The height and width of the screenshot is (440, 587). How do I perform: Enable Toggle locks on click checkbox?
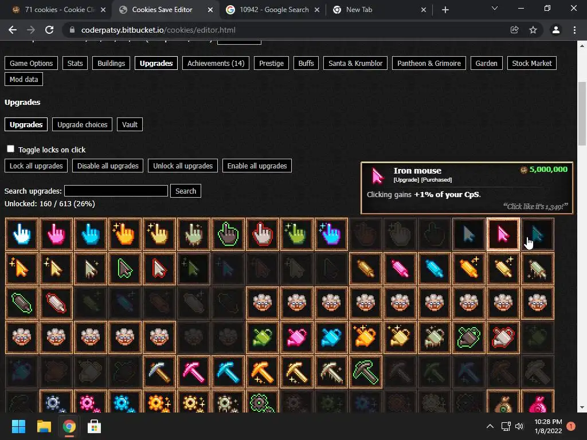click(10, 149)
